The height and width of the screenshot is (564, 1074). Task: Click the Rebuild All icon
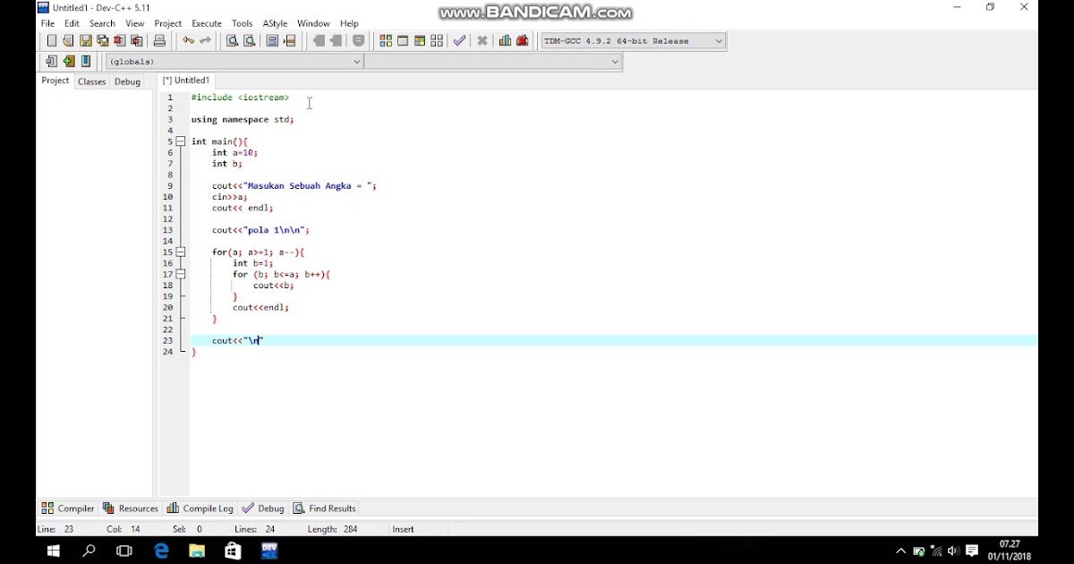(437, 40)
